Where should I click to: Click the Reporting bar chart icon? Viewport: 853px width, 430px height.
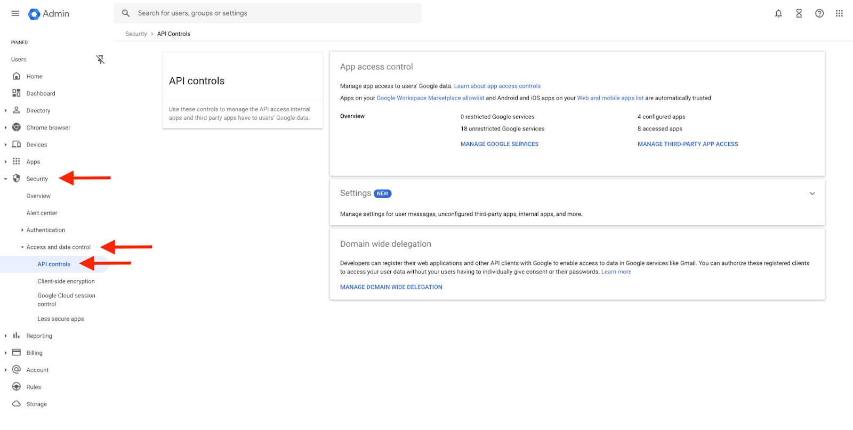(17, 336)
